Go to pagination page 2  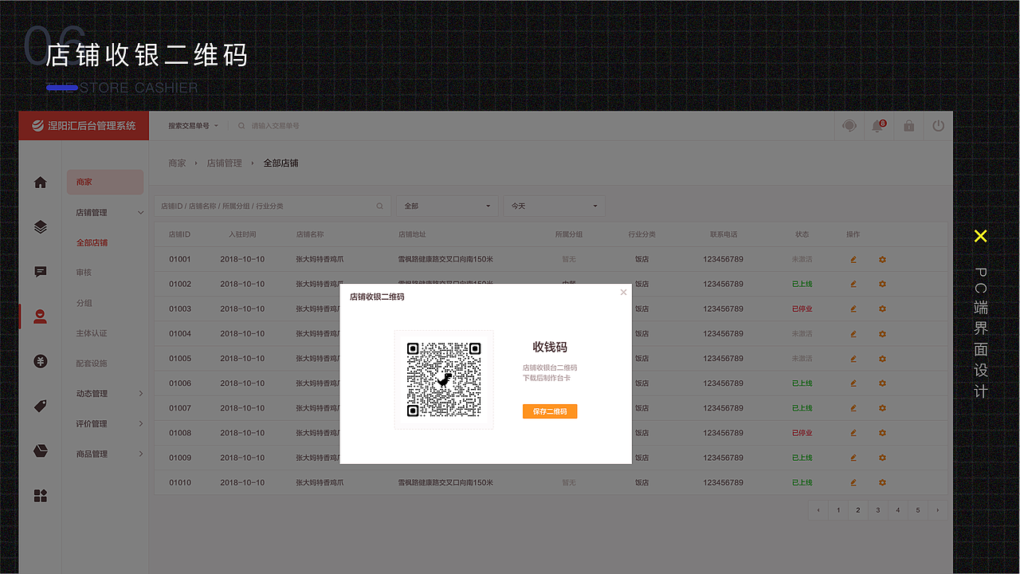(858, 510)
